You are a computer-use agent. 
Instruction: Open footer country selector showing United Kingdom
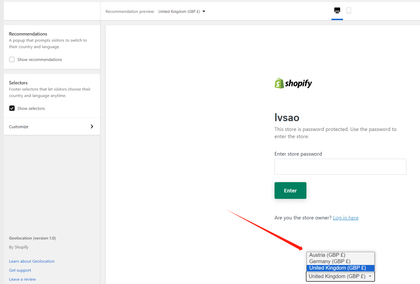click(x=340, y=276)
